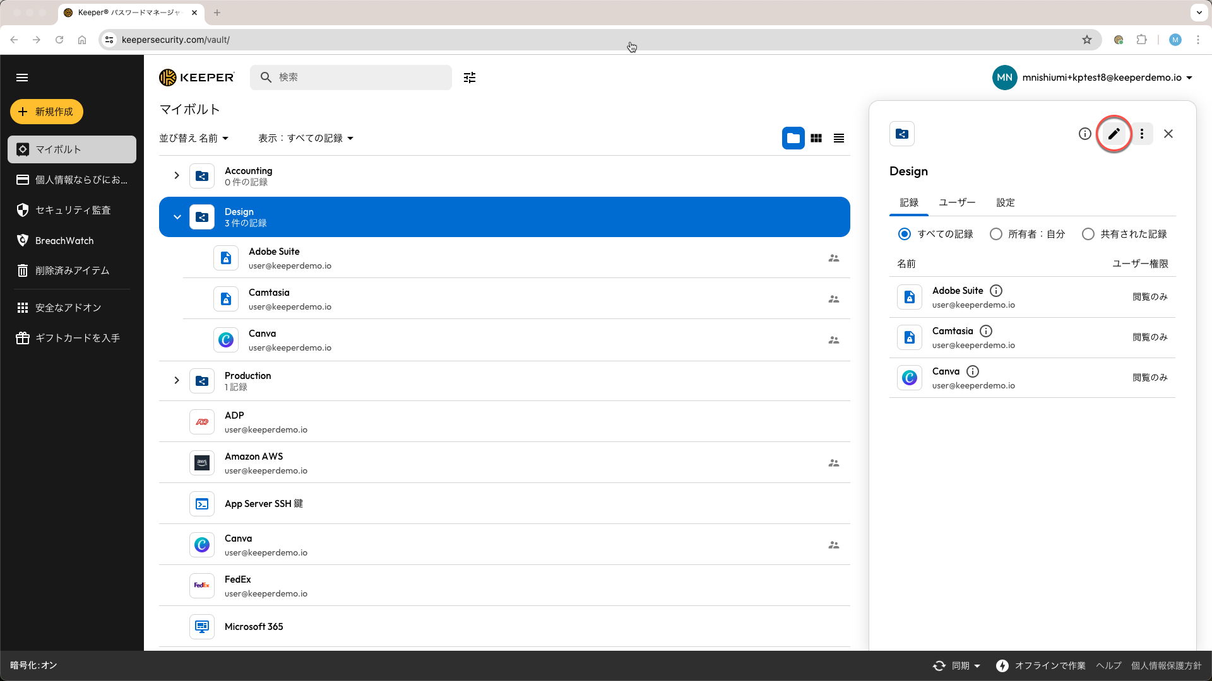
Task: Click info icon next to Camtasia
Action: point(986,331)
